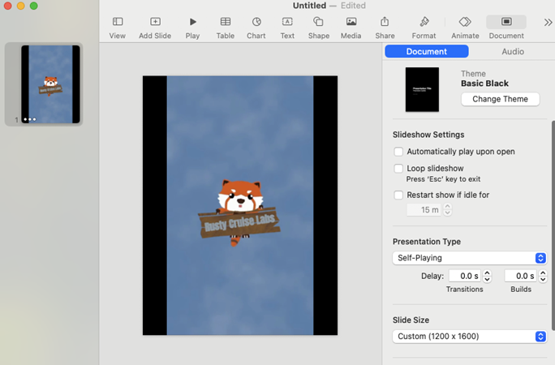Click the Basic Black theme preview

422,89
